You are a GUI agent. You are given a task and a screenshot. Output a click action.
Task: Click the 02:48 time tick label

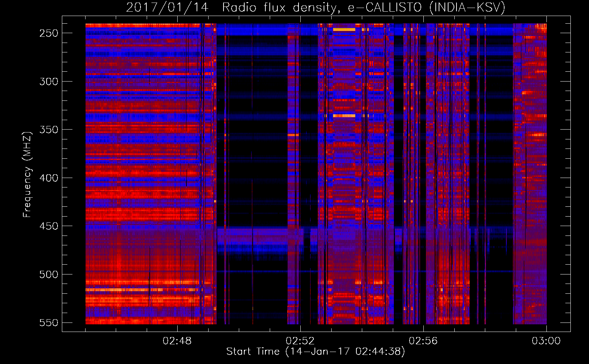pos(177,341)
